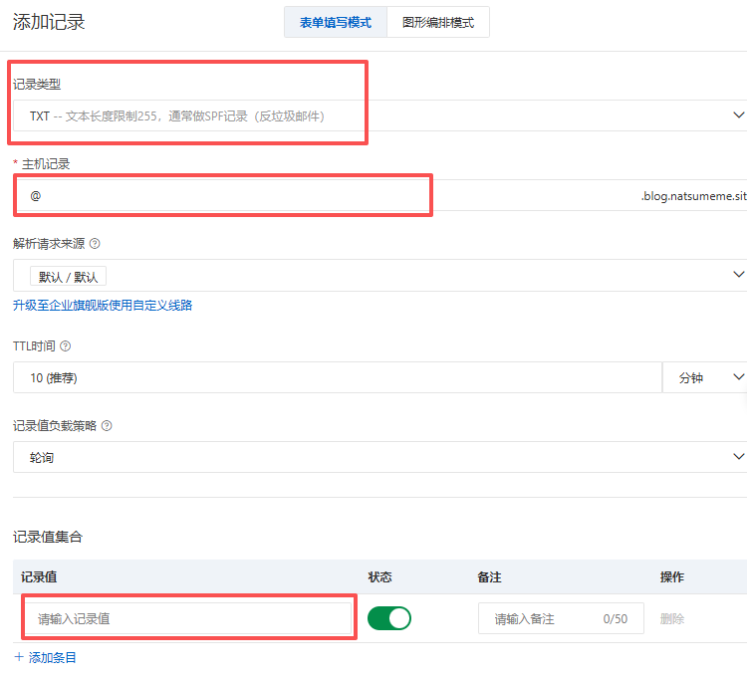Screen dimensions: 747x679
Task: Open the 记录类型 TXT dropdown
Action: point(378,115)
